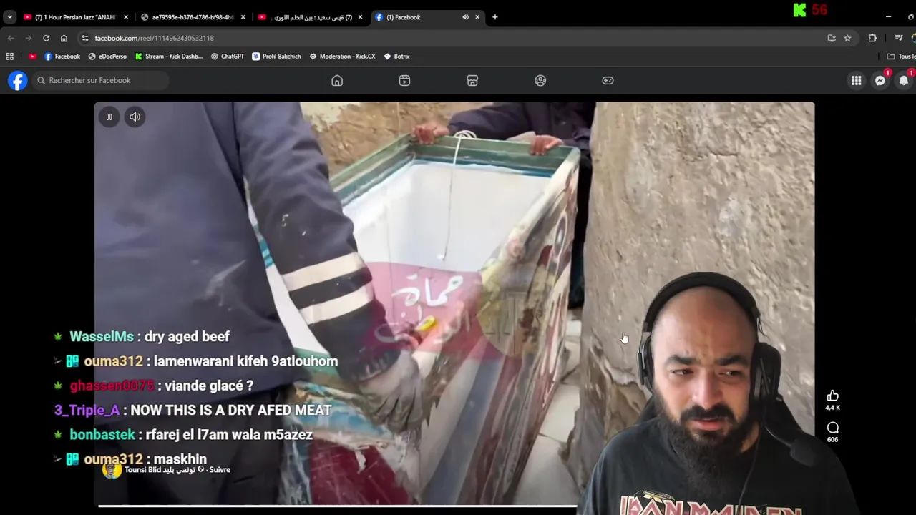916x515 pixels.
Task: Open the Chrome profile avatar
Action: click(x=914, y=38)
